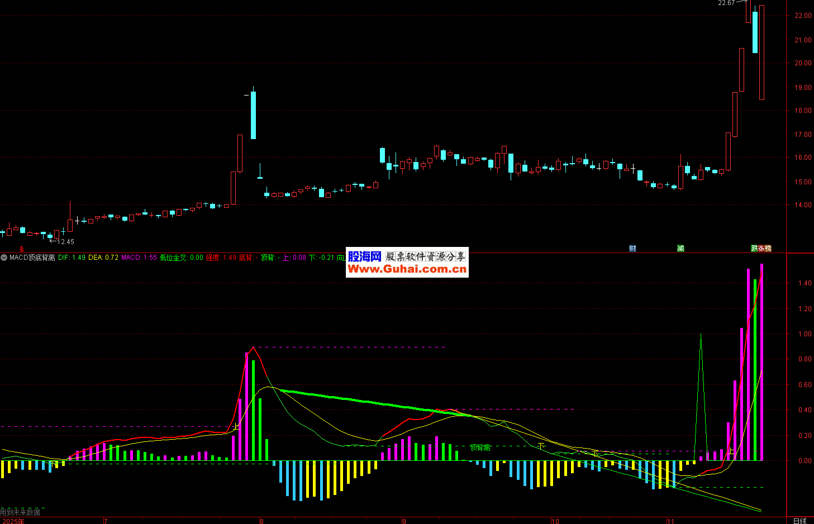814x524 pixels.
Task: Click the DIF: 1.49 value readout
Action: 72,258
